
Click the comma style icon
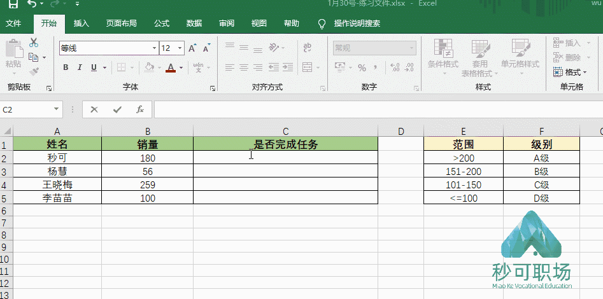coord(375,67)
